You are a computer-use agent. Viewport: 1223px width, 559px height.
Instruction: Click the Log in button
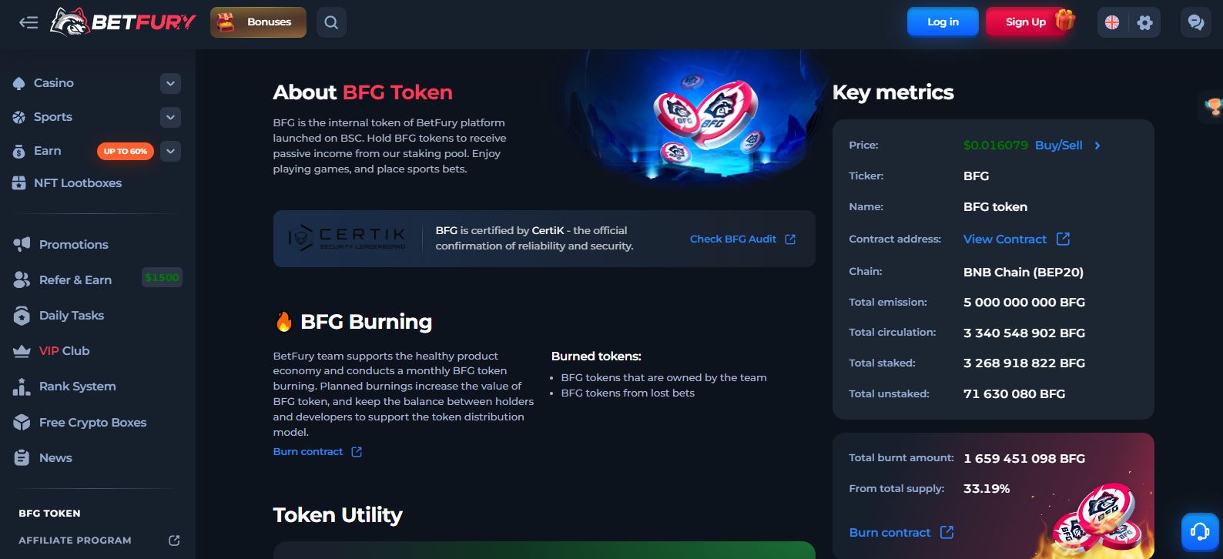[x=943, y=22]
